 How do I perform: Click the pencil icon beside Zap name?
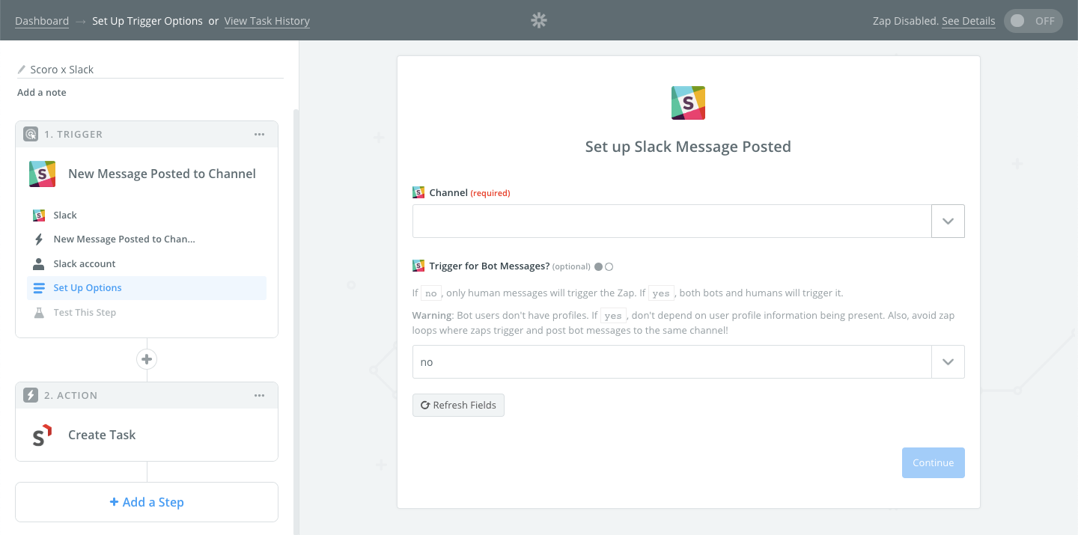(22, 70)
